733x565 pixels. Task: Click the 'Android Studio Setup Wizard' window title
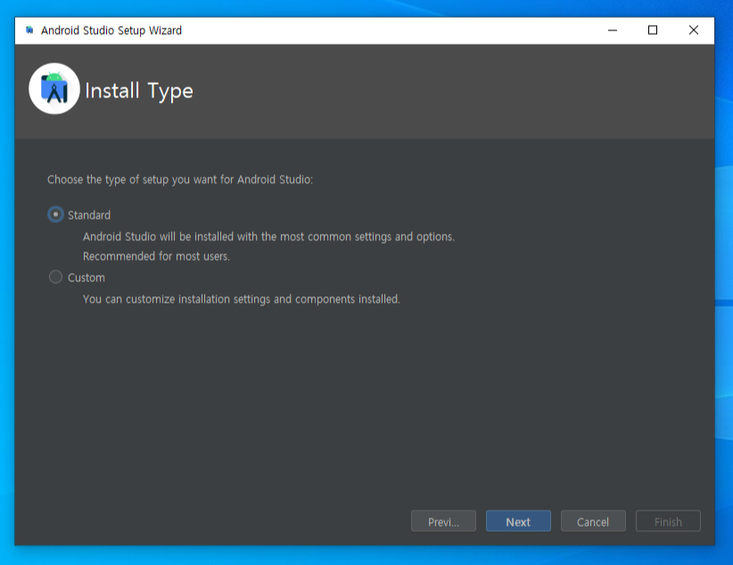point(111,30)
